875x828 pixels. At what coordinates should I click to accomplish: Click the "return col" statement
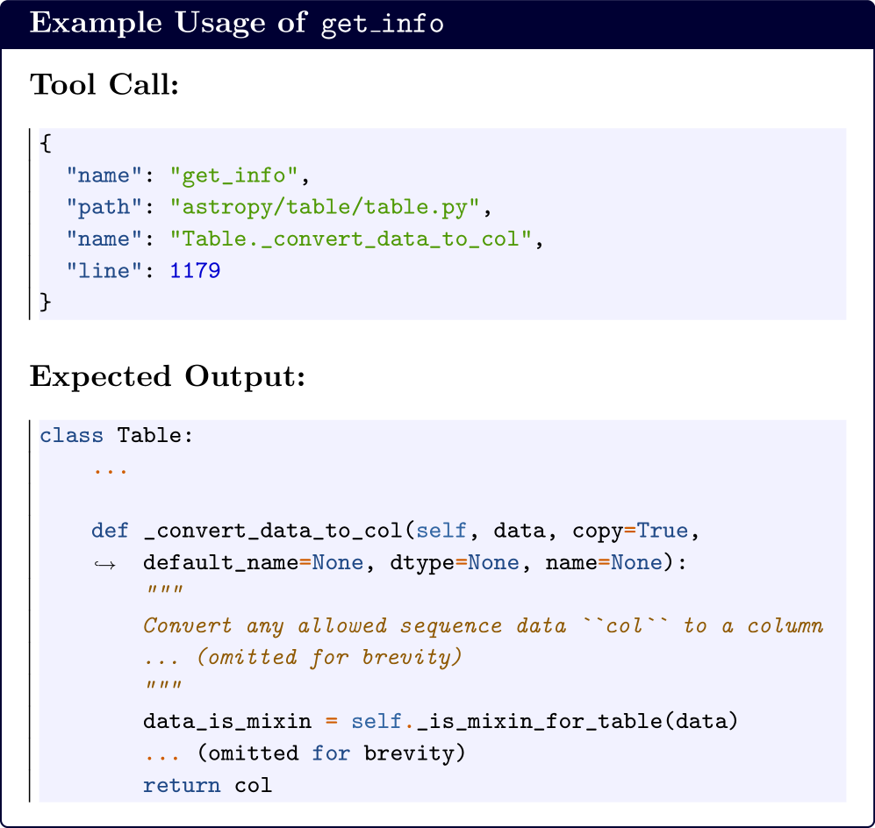click(207, 785)
